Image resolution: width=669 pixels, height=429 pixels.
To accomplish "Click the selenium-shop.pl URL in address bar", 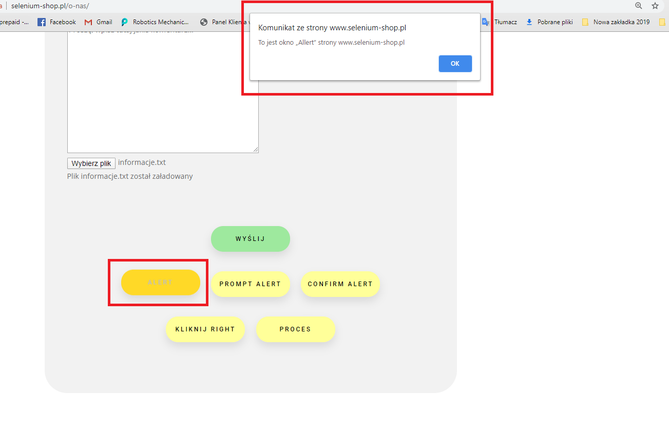I will click(50, 6).
